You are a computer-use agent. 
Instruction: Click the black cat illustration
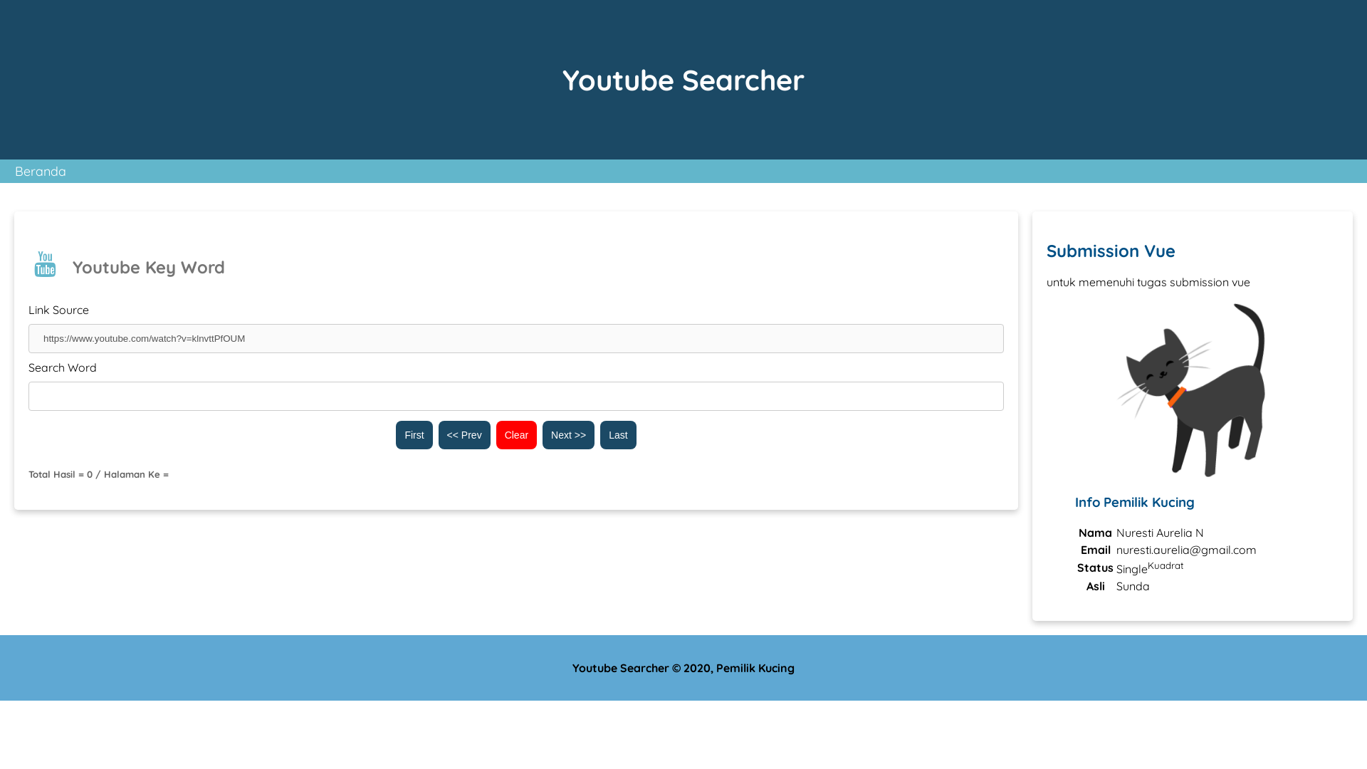click(x=1193, y=390)
